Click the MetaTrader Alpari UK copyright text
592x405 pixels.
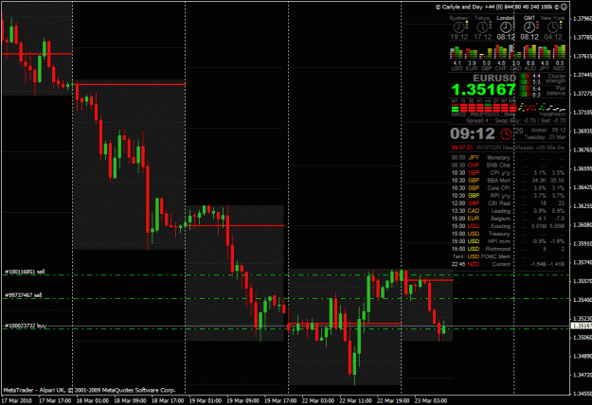point(89,390)
